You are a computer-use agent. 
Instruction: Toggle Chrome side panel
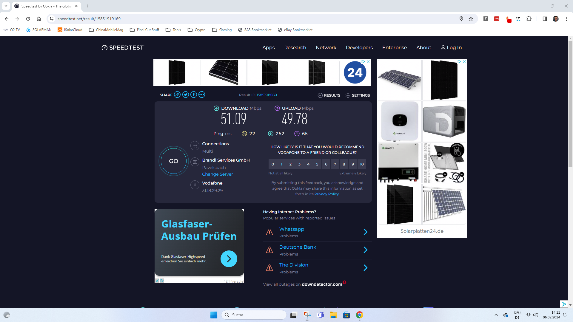click(x=545, y=19)
